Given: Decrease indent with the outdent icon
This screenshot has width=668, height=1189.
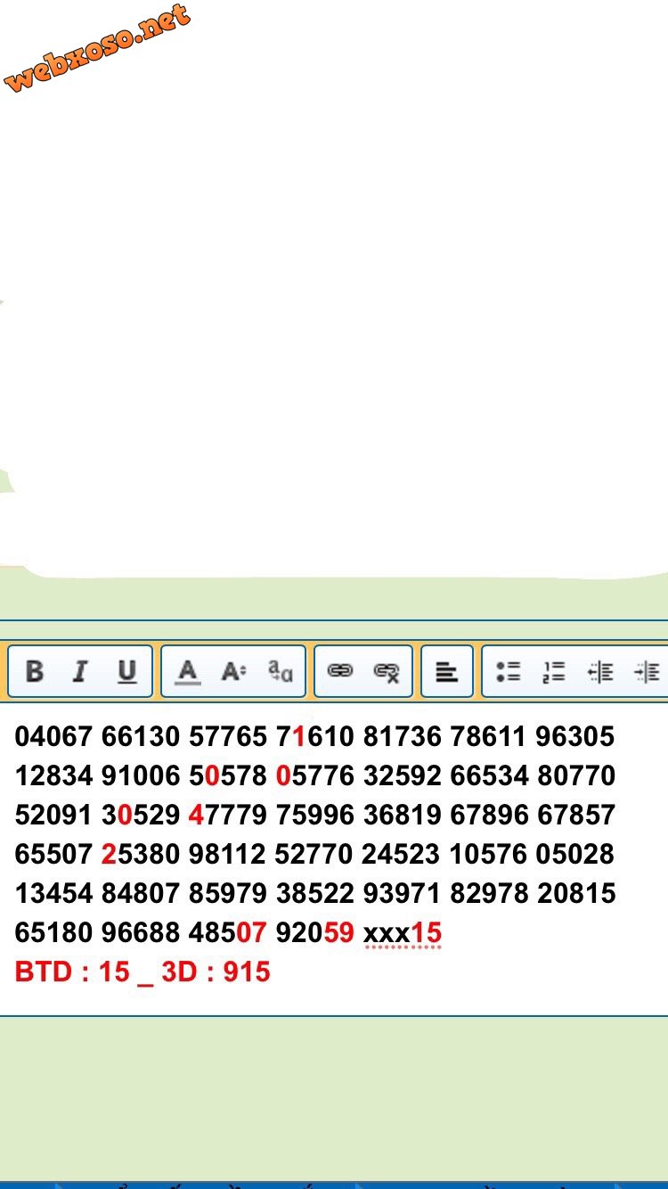Looking at the screenshot, I should tap(600, 671).
